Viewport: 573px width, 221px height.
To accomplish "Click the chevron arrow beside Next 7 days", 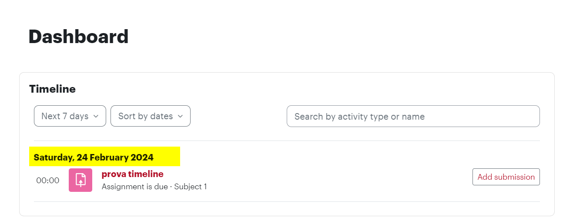I will coord(96,116).
